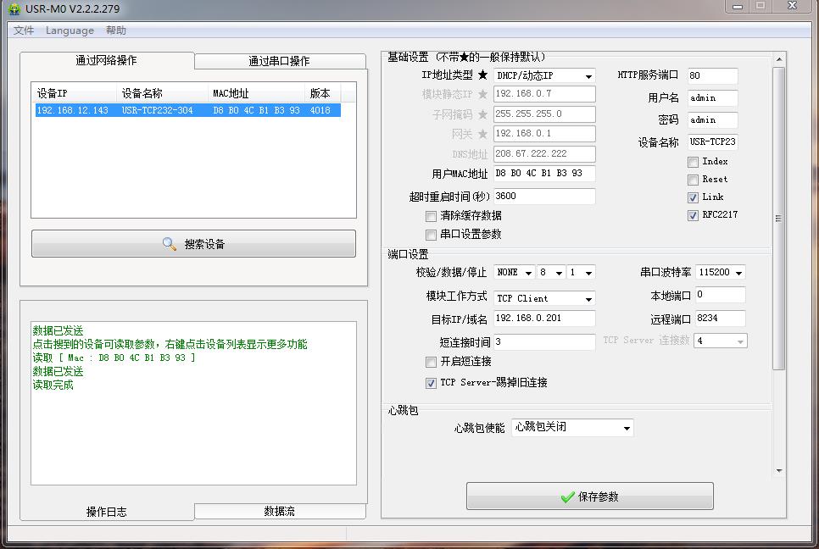Toggle the RFC2217 checkbox
Viewport: 819px width, 549px height.
coord(694,215)
